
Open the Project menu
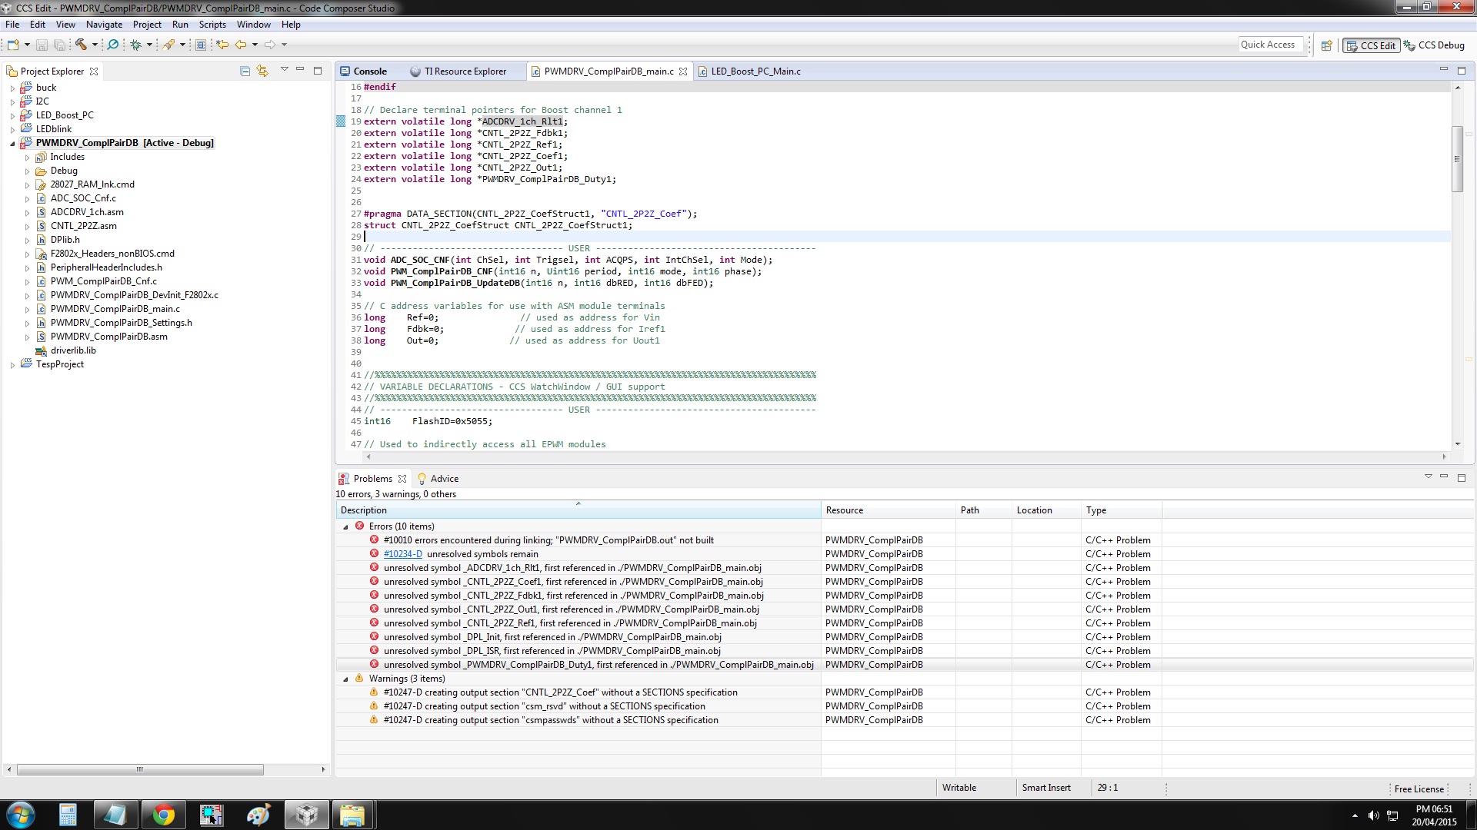146,25
